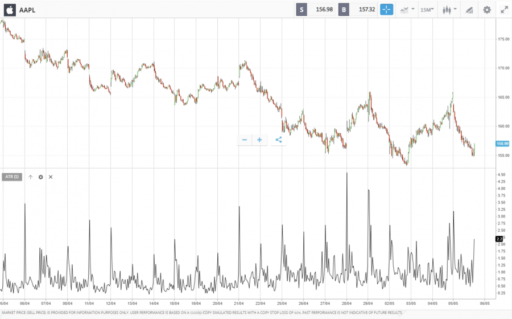Image resolution: width=512 pixels, height=319 pixels.
Task: Click the market price disclaimer text
Action: tap(202, 313)
